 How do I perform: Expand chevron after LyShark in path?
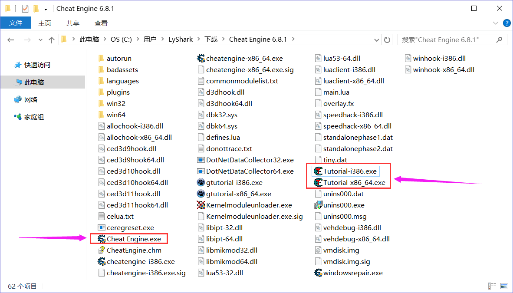[199, 40]
